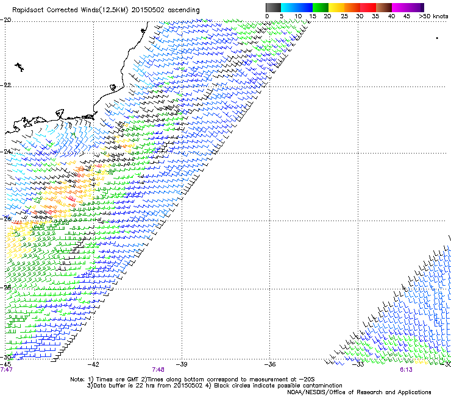Click the small island outline west of coast
Screen dimensions: 451x396
[x=20, y=67]
